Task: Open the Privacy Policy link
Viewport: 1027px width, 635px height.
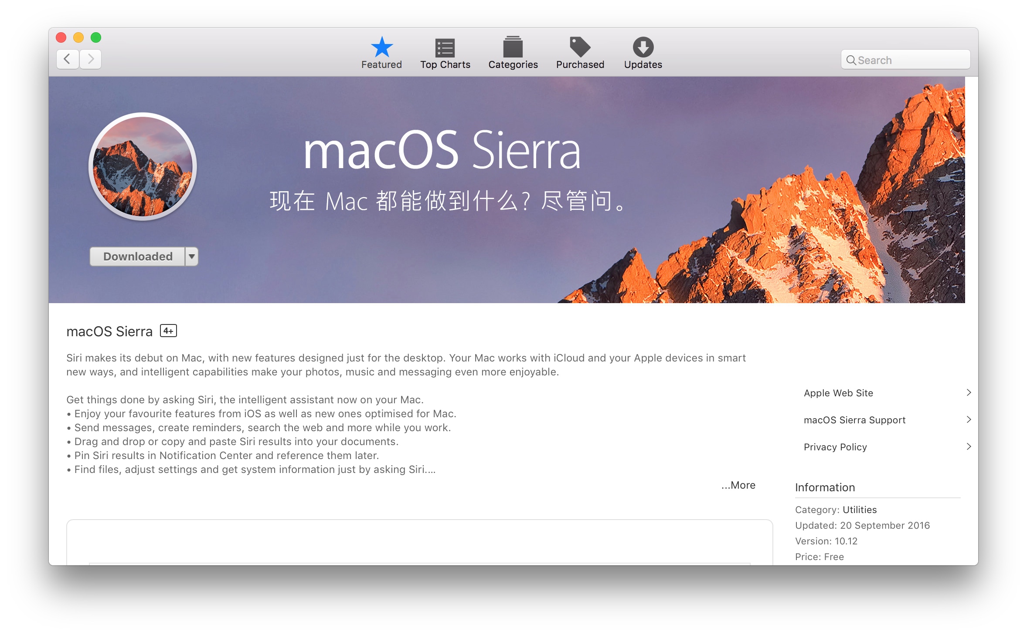Action: (x=835, y=447)
